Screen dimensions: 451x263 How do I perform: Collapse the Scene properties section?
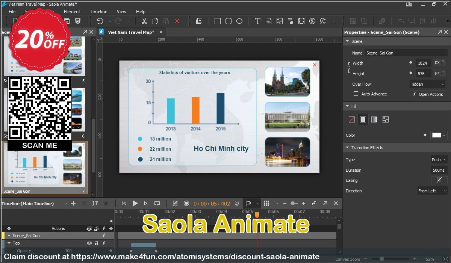pyautogui.click(x=347, y=41)
